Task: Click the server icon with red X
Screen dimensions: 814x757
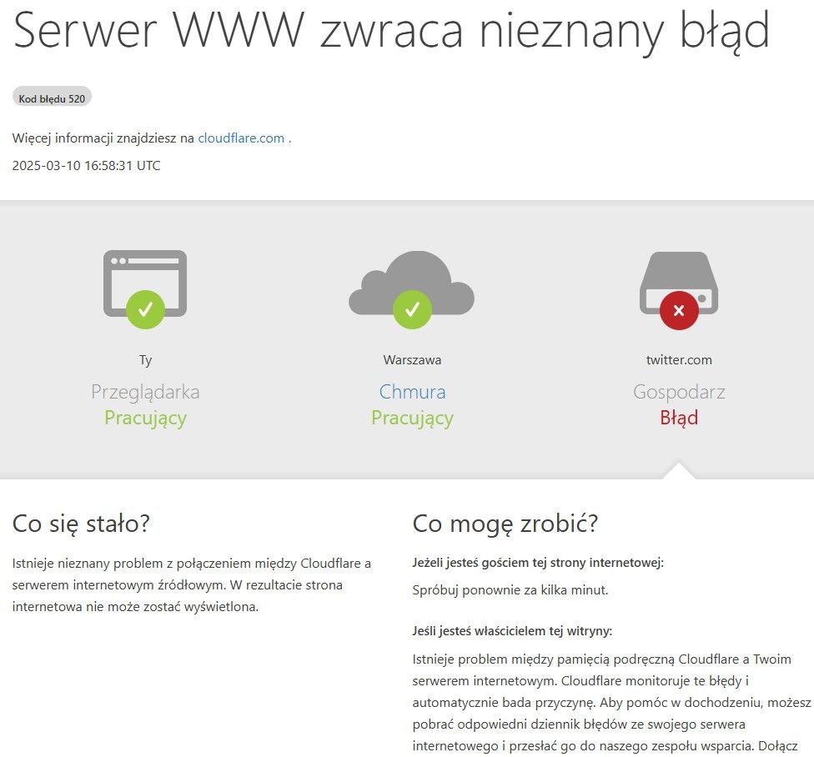Action: 679,291
